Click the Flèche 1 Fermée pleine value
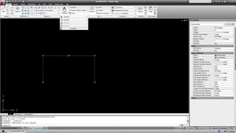236x133 pixels. point(224,55)
